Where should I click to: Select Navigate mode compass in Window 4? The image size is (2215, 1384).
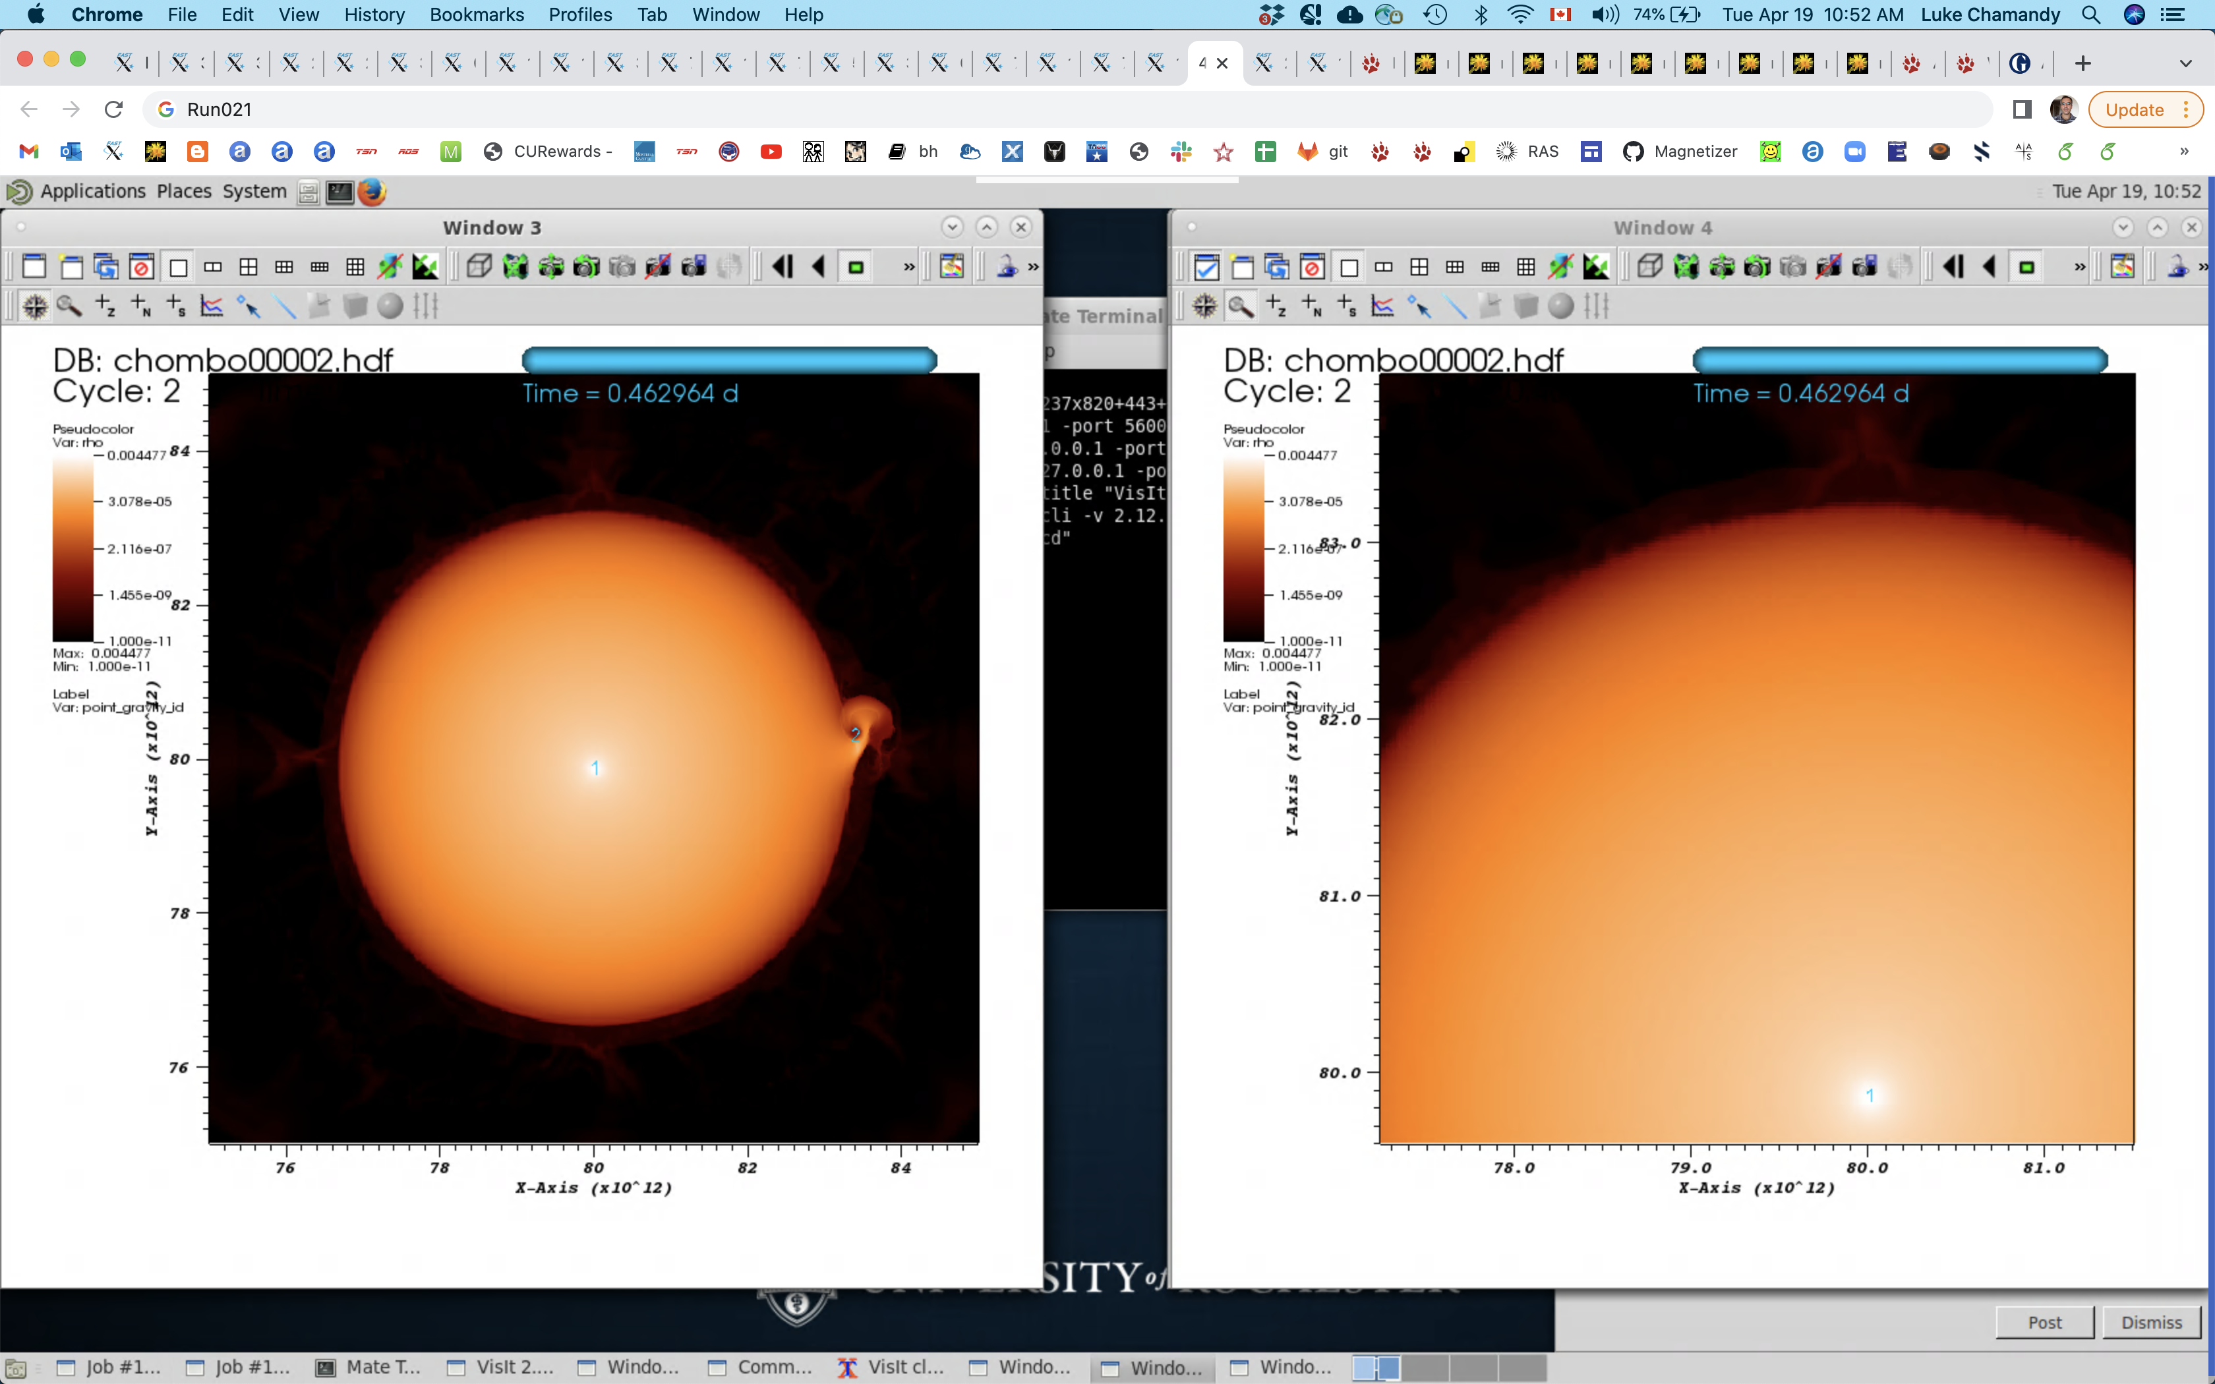(1206, 306)
